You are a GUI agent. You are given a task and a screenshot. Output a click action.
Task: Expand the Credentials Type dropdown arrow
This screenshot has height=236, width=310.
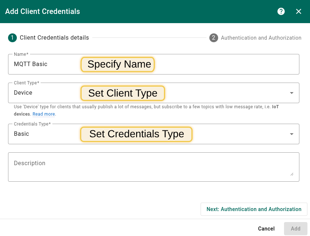pyautogui.click(x=292, y=134)
